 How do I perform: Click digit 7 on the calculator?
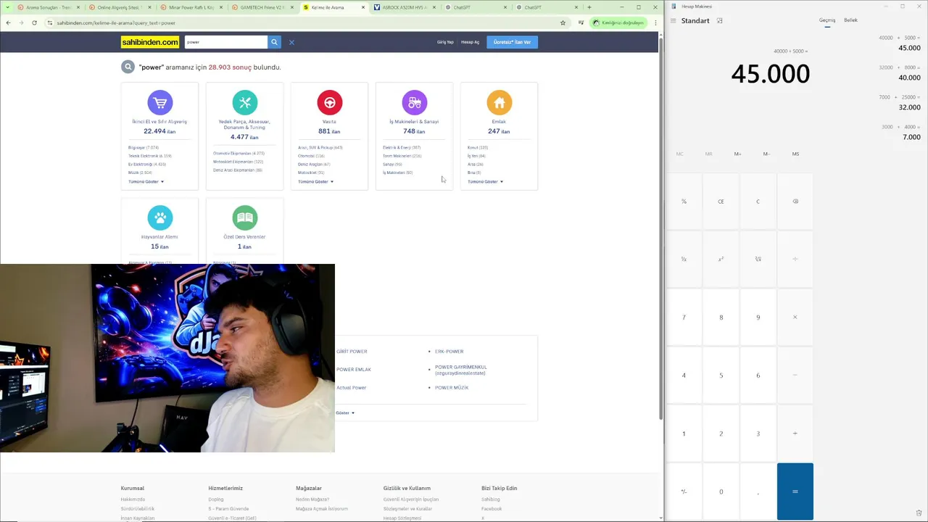[x=684, y=317]
